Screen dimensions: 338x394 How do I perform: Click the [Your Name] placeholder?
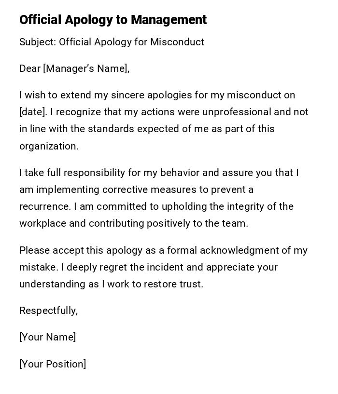click(47, 337)
